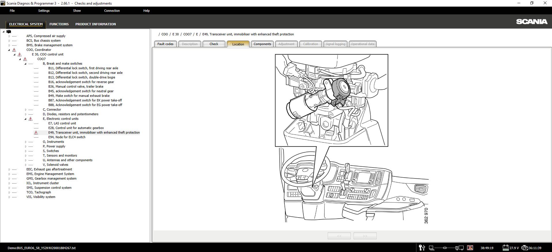Select B11, Differential lock switch, first driving rear axle
Image resolution: width=552 pixels, height=252 pixels.
(83, 68)
